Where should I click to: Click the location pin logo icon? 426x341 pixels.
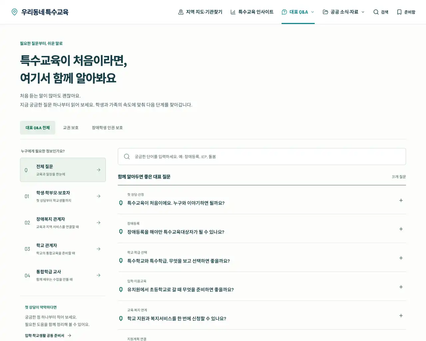14,12
